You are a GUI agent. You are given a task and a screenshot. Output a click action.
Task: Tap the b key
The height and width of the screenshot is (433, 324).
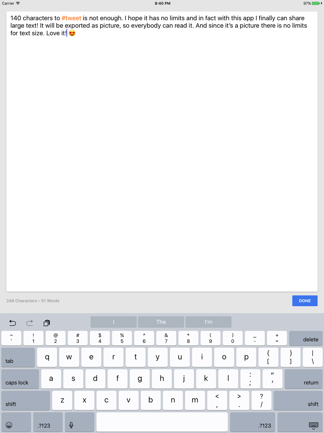click(x=151, y=401)
